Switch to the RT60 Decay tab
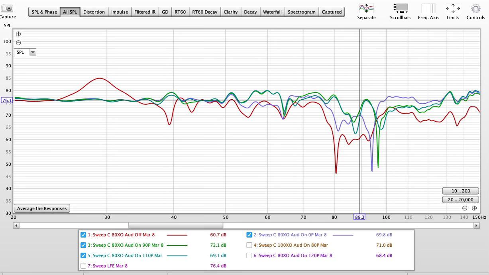489x275 pixels. [205, 12]
